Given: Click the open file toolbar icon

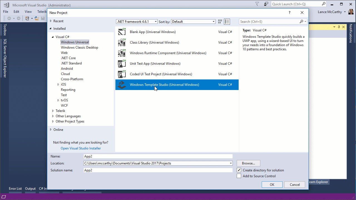Looking at the screenshot, I should [36, 18].
